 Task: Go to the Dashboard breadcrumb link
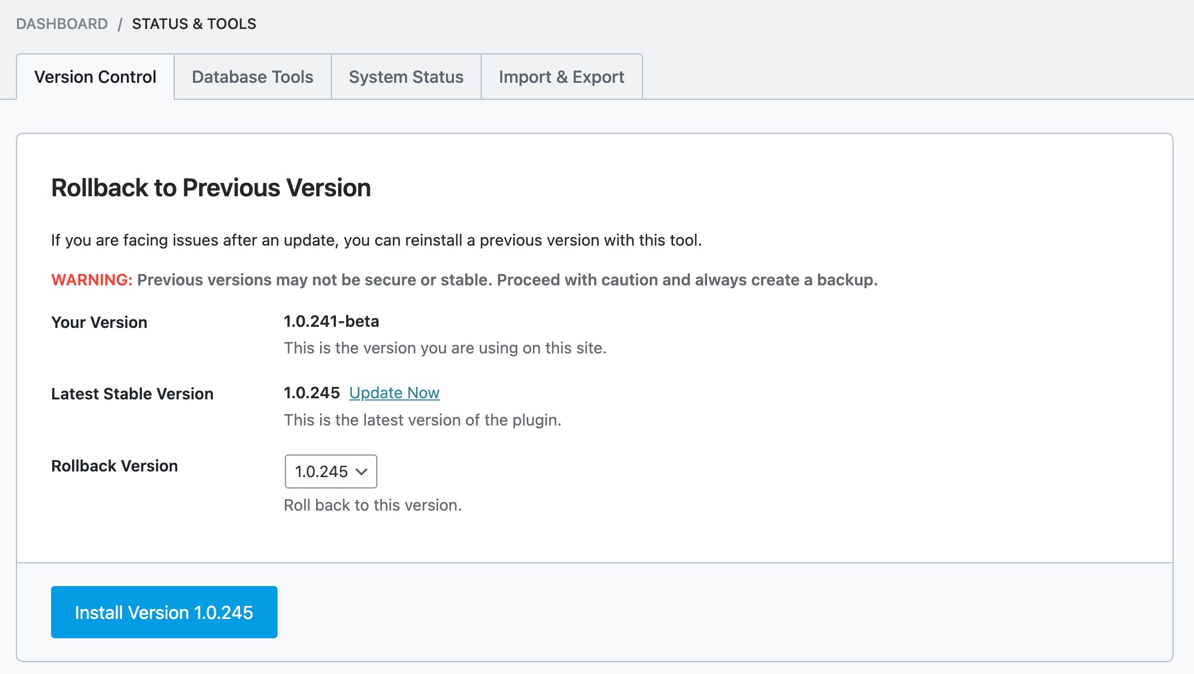62,24
